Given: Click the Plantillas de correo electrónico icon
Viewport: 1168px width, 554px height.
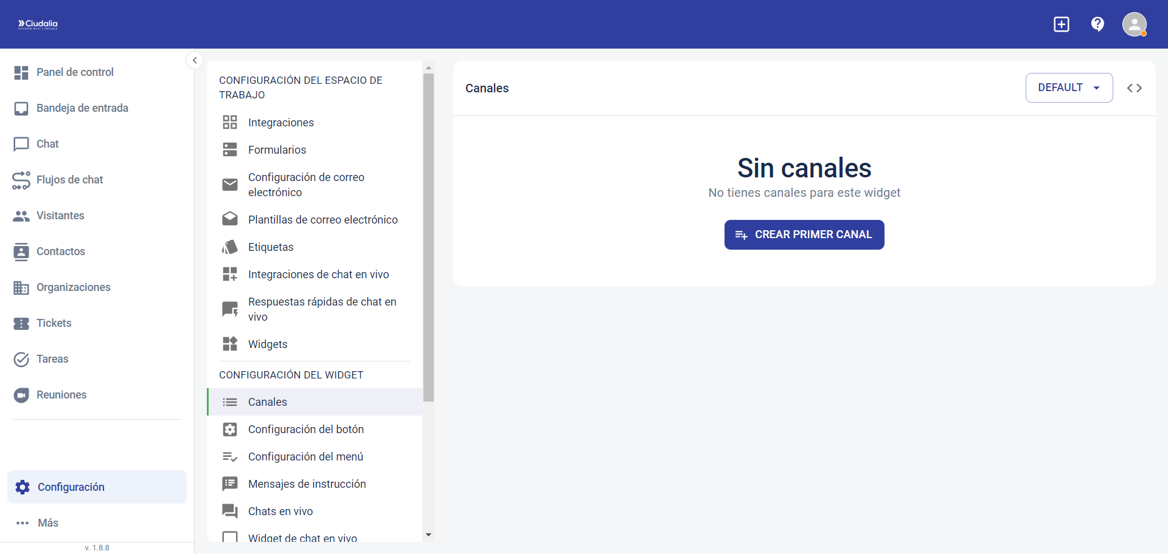Looking at the screenshot, I should (x=230, y=219).
